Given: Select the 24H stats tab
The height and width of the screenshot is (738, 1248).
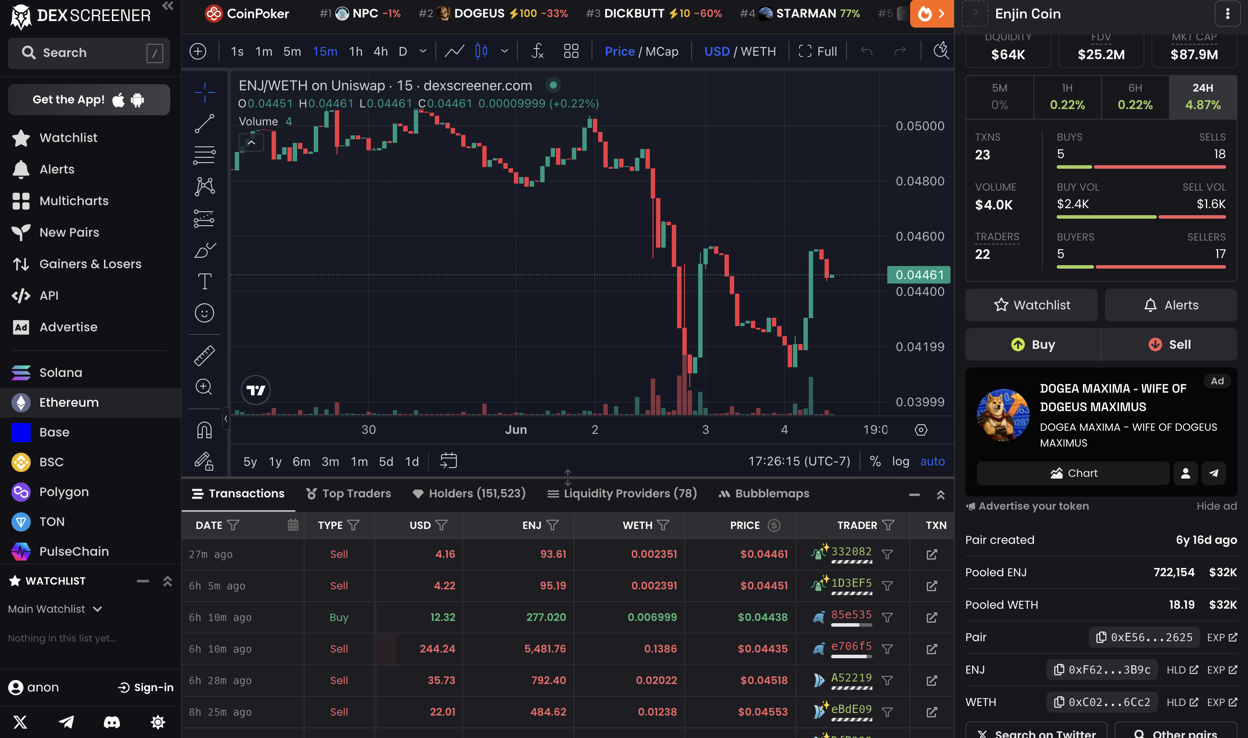Looking at the screenshot, I should click(1202, 96).
